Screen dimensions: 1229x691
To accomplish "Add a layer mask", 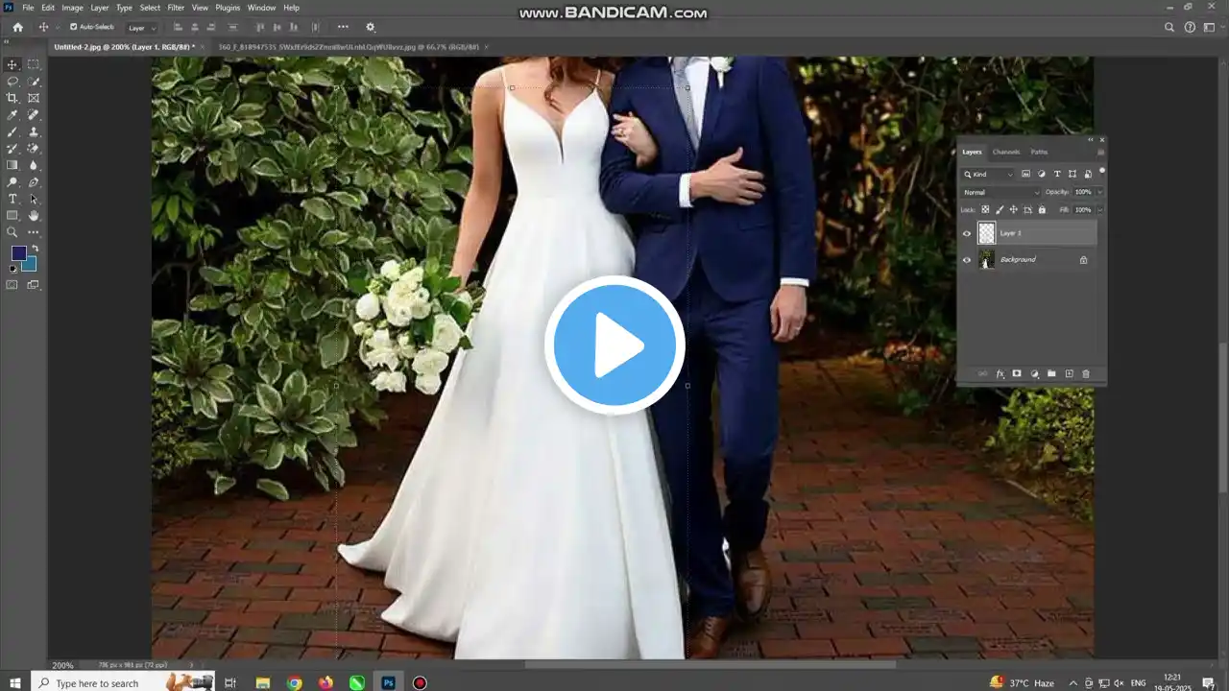I will (1017, 373).
